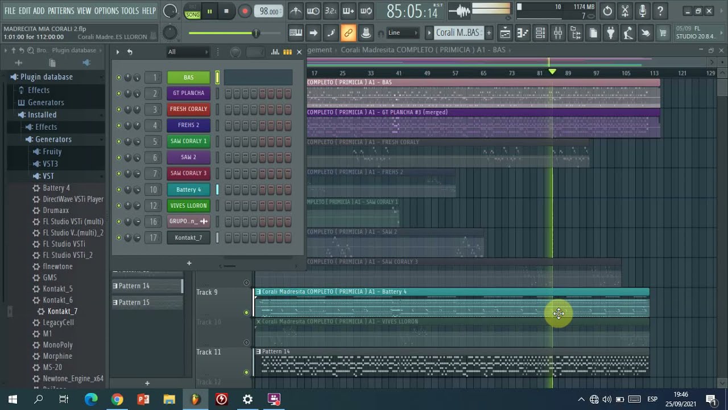Mute the Kontakt_7 channel LED
Viewport: 728px width, 410px height.
[119, 237]
